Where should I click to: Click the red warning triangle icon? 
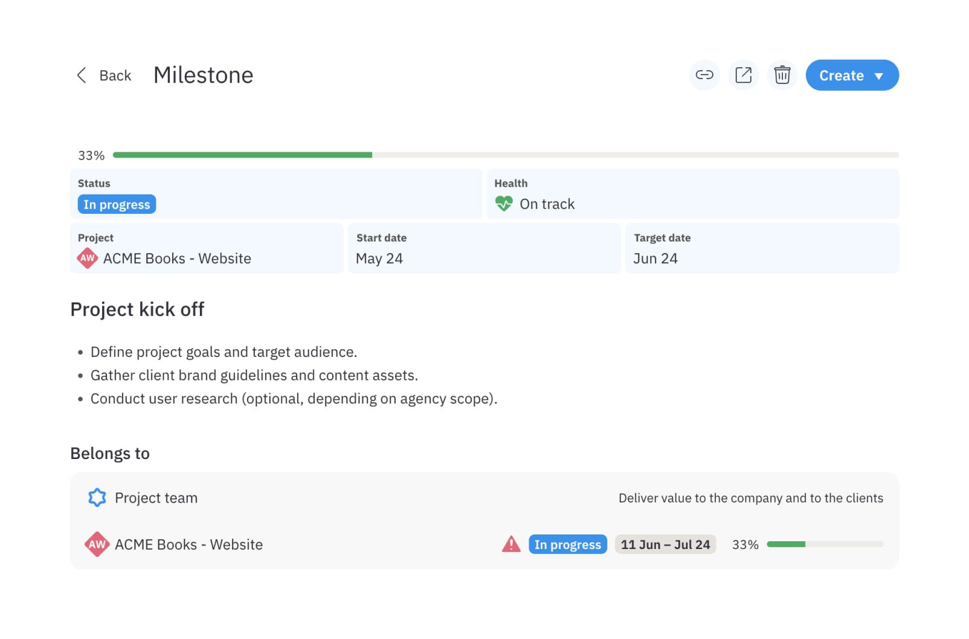pyautogui.click(x=511, y=544)
